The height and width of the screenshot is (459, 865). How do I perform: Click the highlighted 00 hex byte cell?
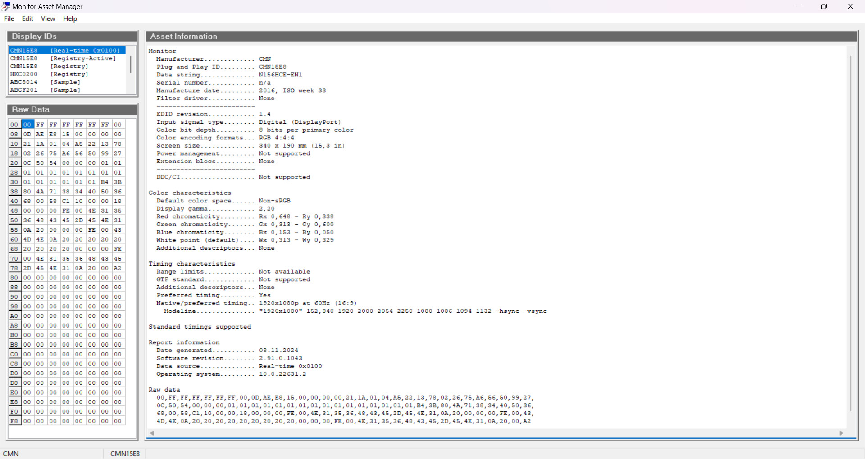[x=27, y=125]
